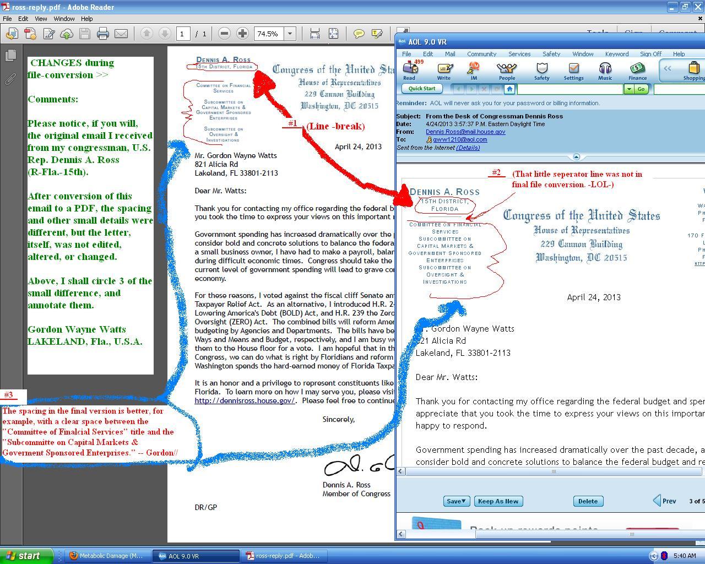Screen dimensions: 705x564
Task: Click the Windows Start button
Action: pyautogui.click(x=26, y=556)
